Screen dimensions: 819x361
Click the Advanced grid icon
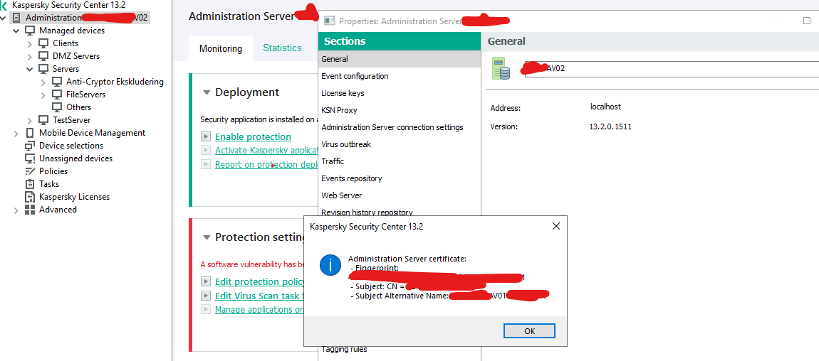pos(30,210)
